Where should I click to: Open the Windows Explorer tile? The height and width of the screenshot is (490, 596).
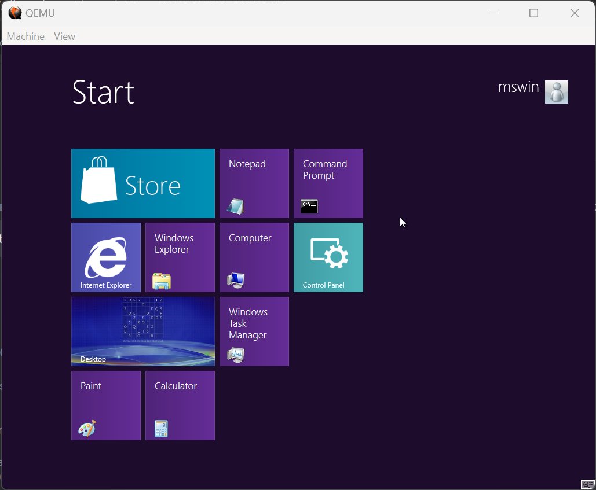(x=180, y=257)
